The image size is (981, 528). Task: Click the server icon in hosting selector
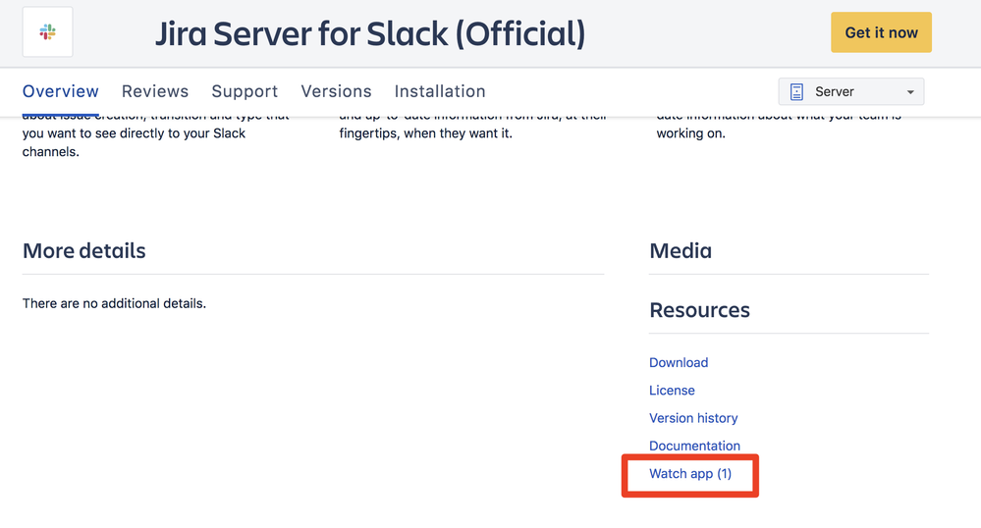[x=796, y=92]
